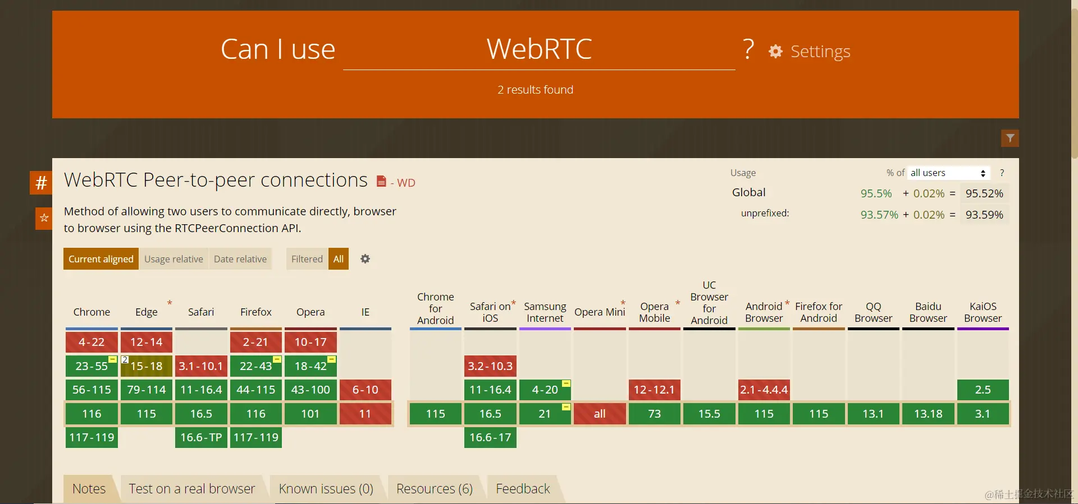Click the Settings link in header
Viewport: 1078px width, 504px height.
click(x=820, y=52)
